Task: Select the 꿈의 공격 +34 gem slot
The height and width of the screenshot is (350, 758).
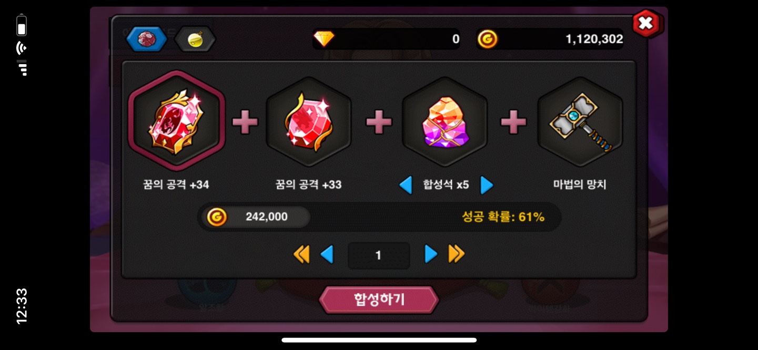Action: pos(177,121)
